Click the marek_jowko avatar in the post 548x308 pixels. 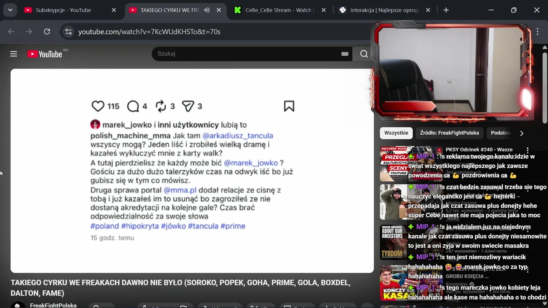click(x=95, y=124)
